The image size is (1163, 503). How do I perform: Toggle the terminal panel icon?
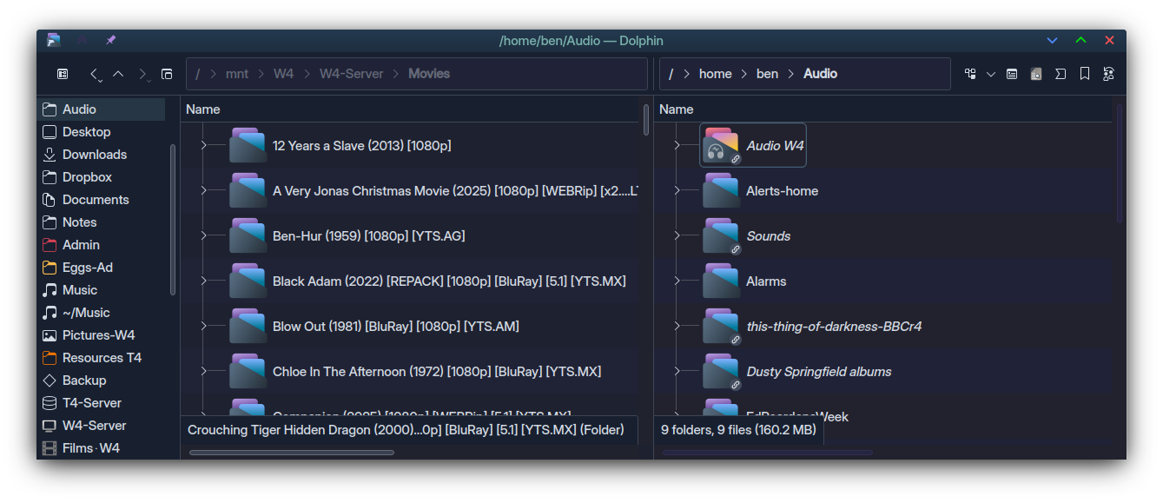[1061, 75]
